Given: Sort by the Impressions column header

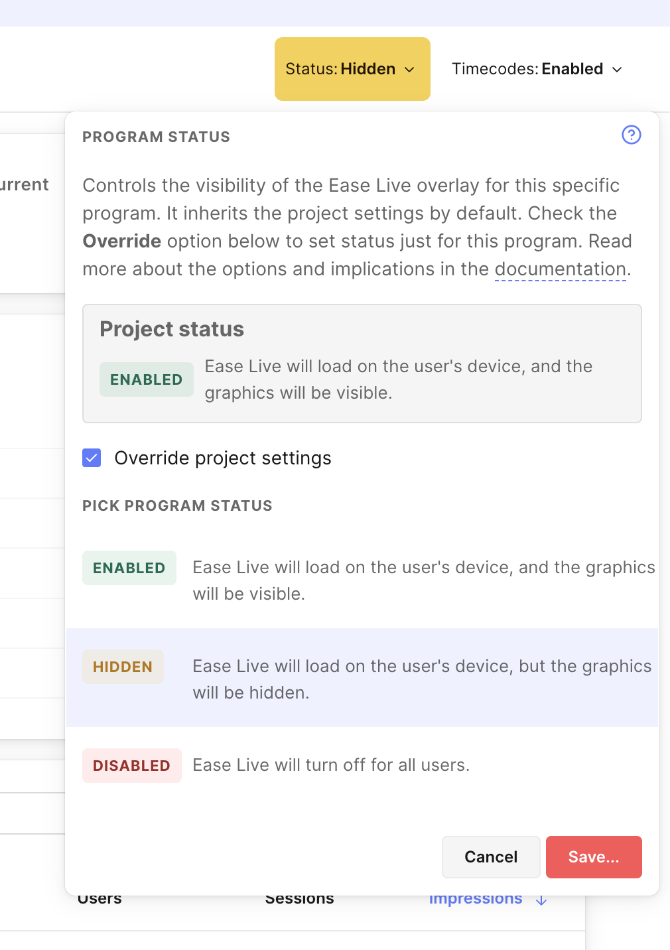Looking at the screenshot, I should coord(476,899).
